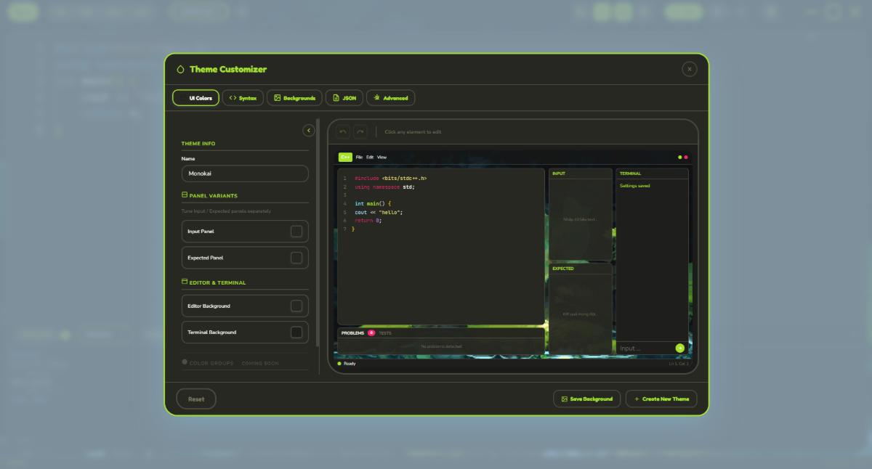Click the C++ language badge in preview
The image size is (872, 469).
click(x=345, y=157)
